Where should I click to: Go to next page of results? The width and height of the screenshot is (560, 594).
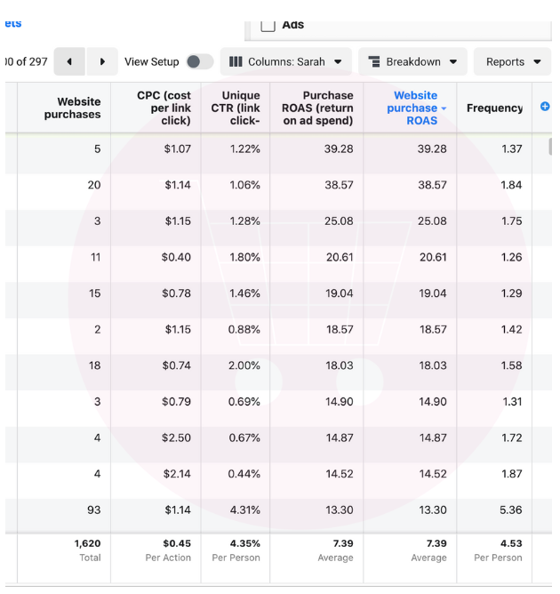click(102, 61)
